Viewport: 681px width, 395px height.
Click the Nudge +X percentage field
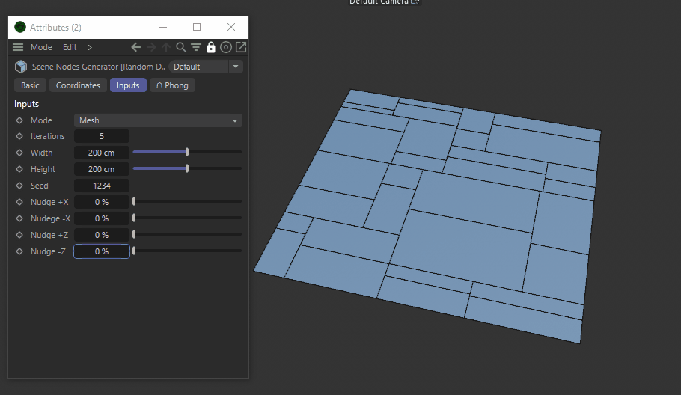tap(102, 202)
